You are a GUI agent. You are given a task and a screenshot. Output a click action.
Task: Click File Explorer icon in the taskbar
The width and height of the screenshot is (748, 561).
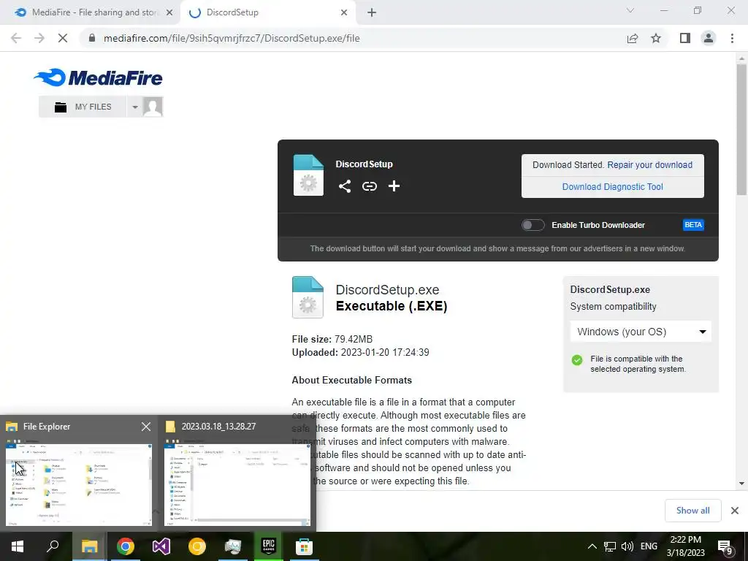(x=89, y=546)
